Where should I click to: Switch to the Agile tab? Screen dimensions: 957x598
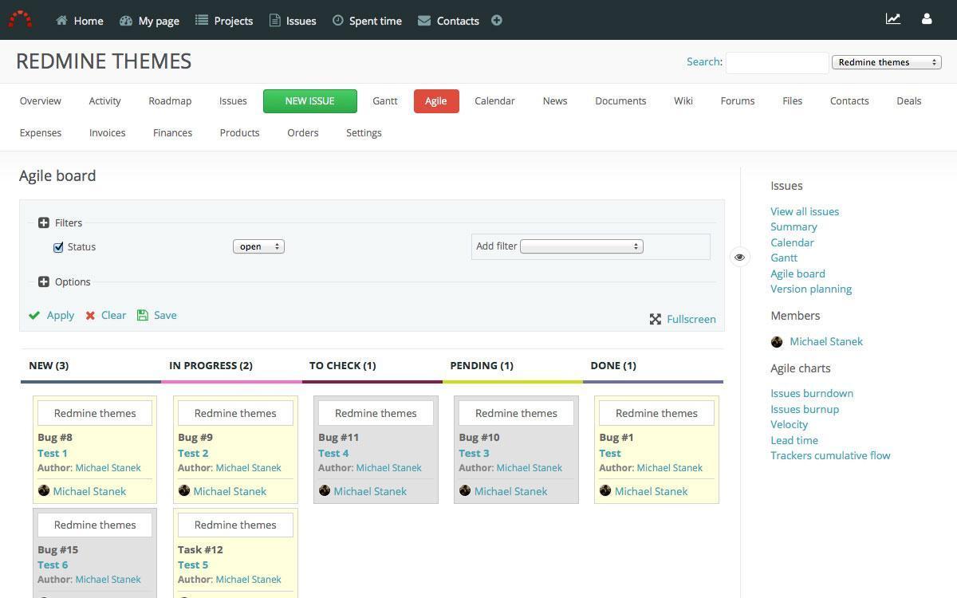(x=435, y=101)
